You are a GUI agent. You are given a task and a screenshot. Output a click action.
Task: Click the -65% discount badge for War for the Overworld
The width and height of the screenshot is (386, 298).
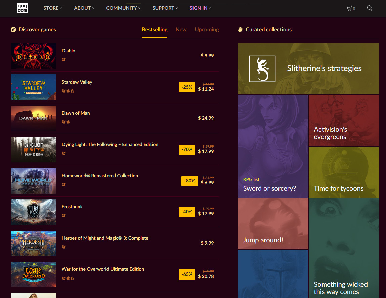tap(187, 275)
